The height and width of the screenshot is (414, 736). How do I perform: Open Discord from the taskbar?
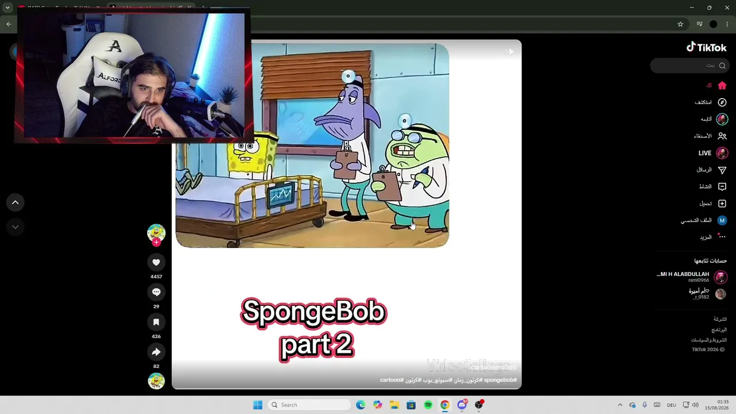click(x=462, y=405)
